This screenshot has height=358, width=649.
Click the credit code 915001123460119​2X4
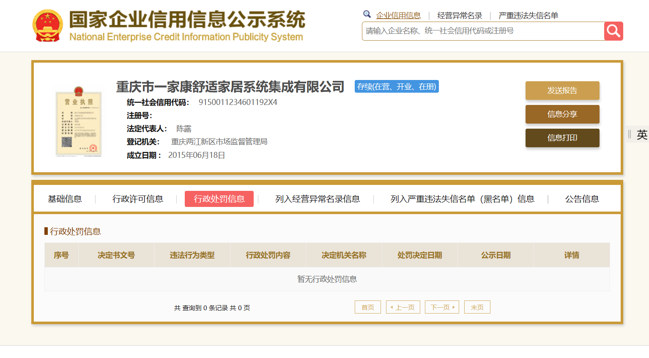[x=238, y=102]
